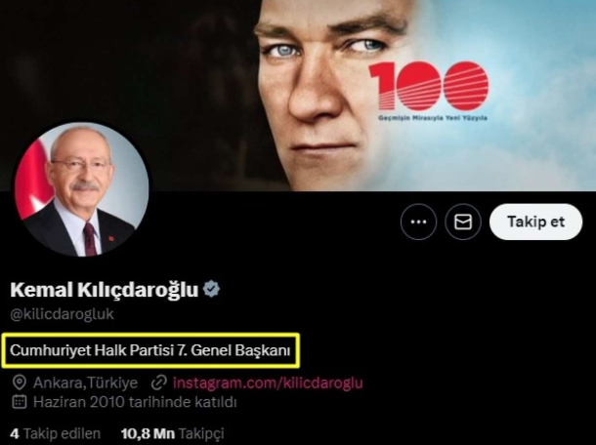Open the instagram.com/kilicdaroglu link

tap(268, 383)
